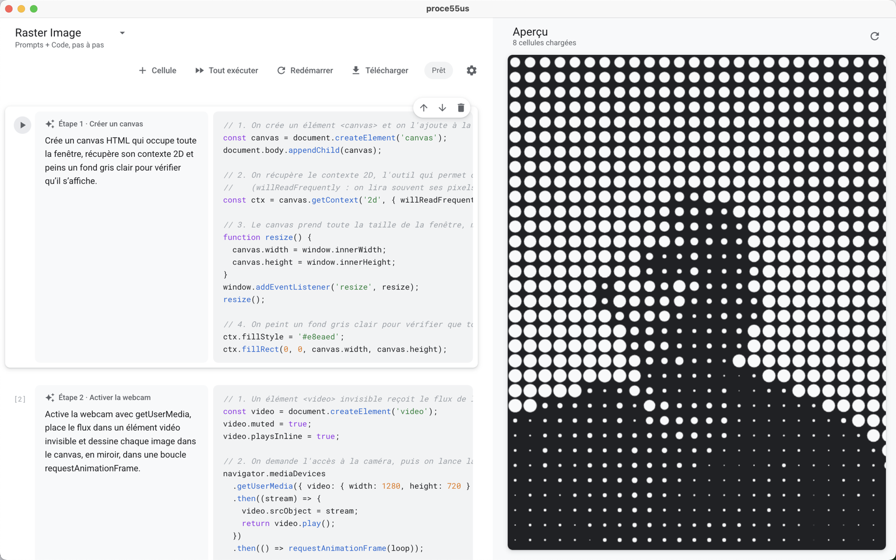This screenshot has height=560, width=896.
Task: Select the [2] cell number
Action: coord(20,399)
